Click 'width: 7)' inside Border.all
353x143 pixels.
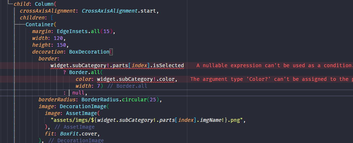pos(89,86)
